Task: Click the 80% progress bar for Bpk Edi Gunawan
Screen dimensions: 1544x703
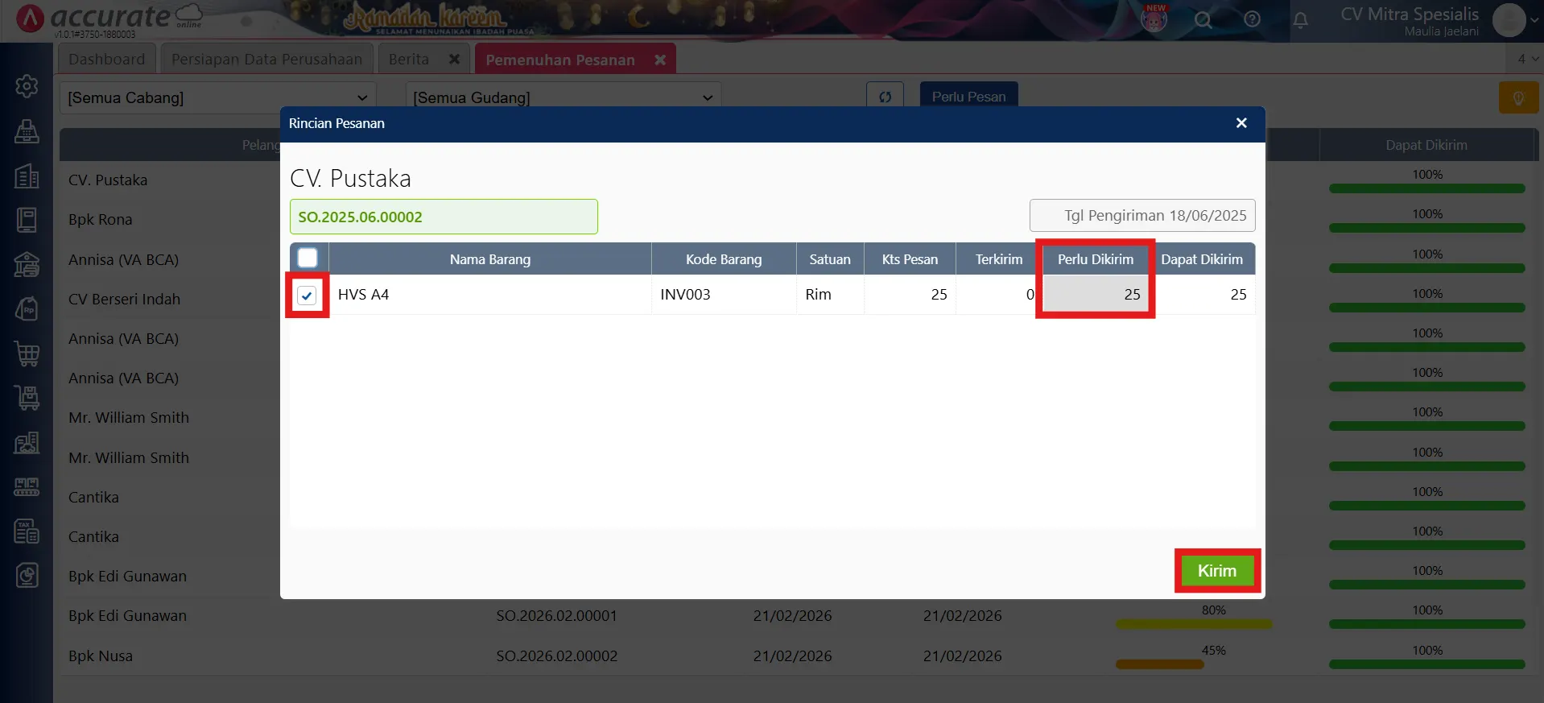Action: coord(1193,624)
